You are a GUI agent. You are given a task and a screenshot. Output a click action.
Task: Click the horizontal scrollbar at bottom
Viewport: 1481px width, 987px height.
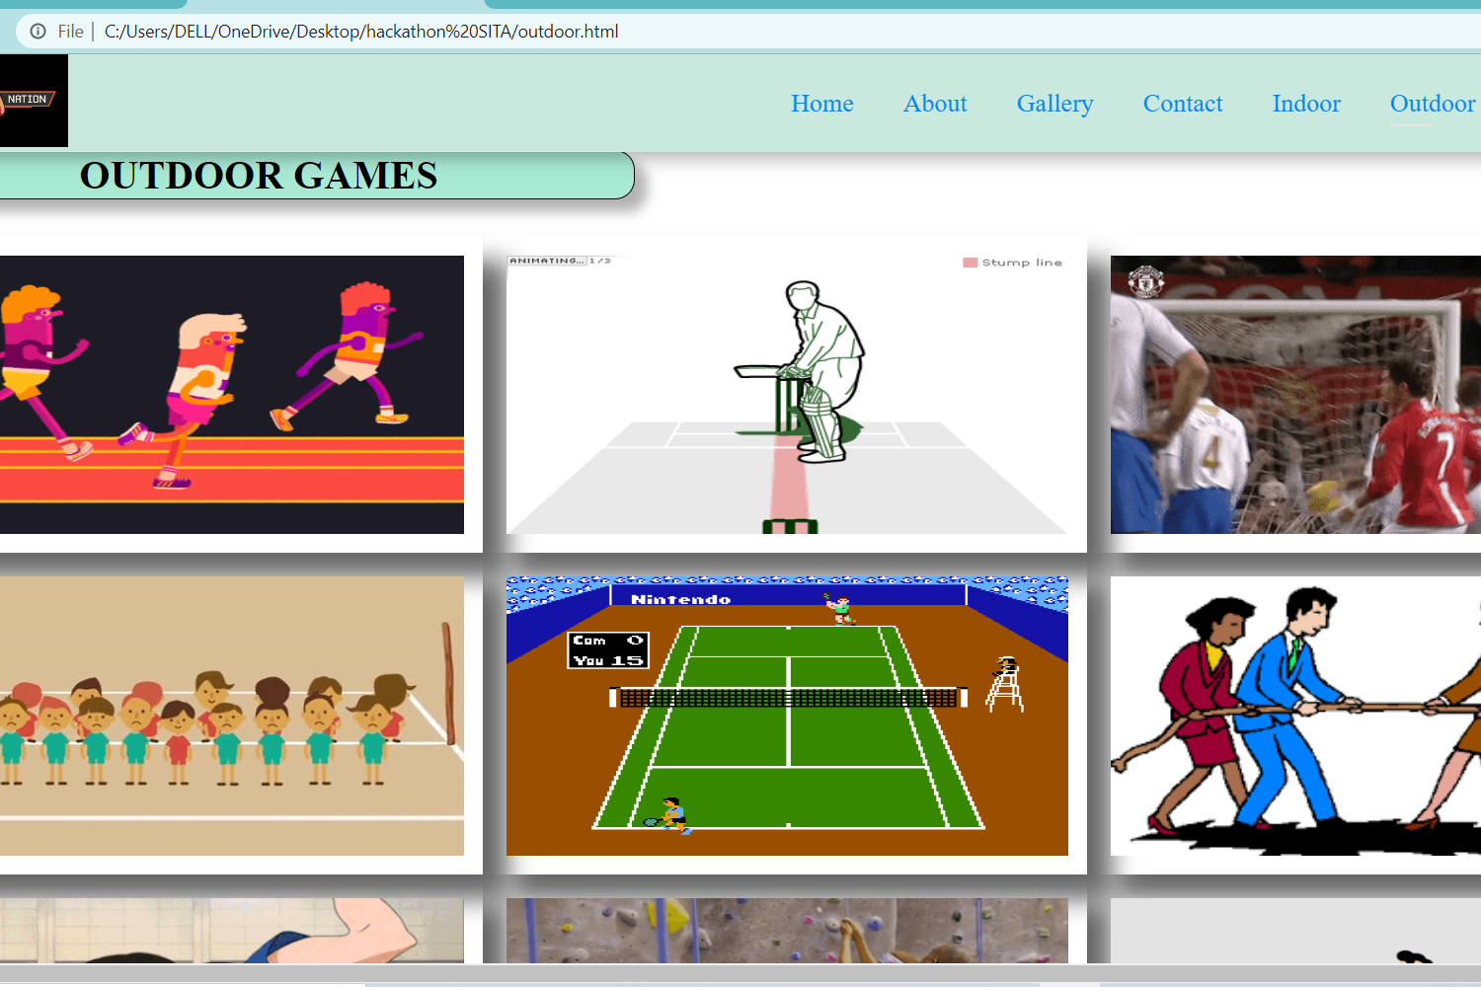pos(740,975)
